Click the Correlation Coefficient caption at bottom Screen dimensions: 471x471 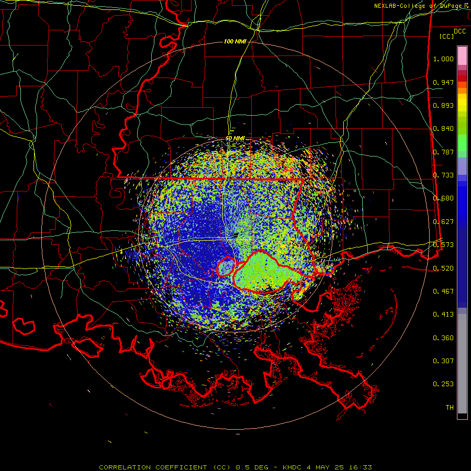[x=235, y=467]
